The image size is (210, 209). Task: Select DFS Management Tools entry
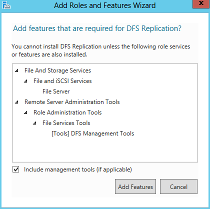coord(93,133)
